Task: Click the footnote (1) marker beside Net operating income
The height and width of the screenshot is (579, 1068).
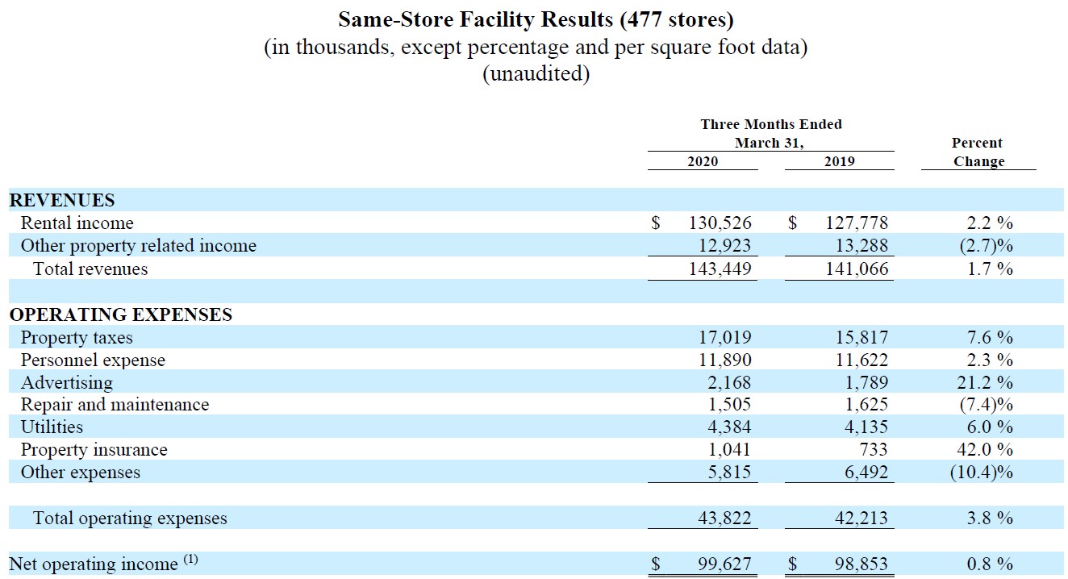Action: 190,560
